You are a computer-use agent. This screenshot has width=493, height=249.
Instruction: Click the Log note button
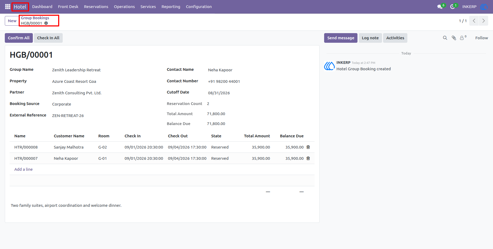(x=370, y=38)
